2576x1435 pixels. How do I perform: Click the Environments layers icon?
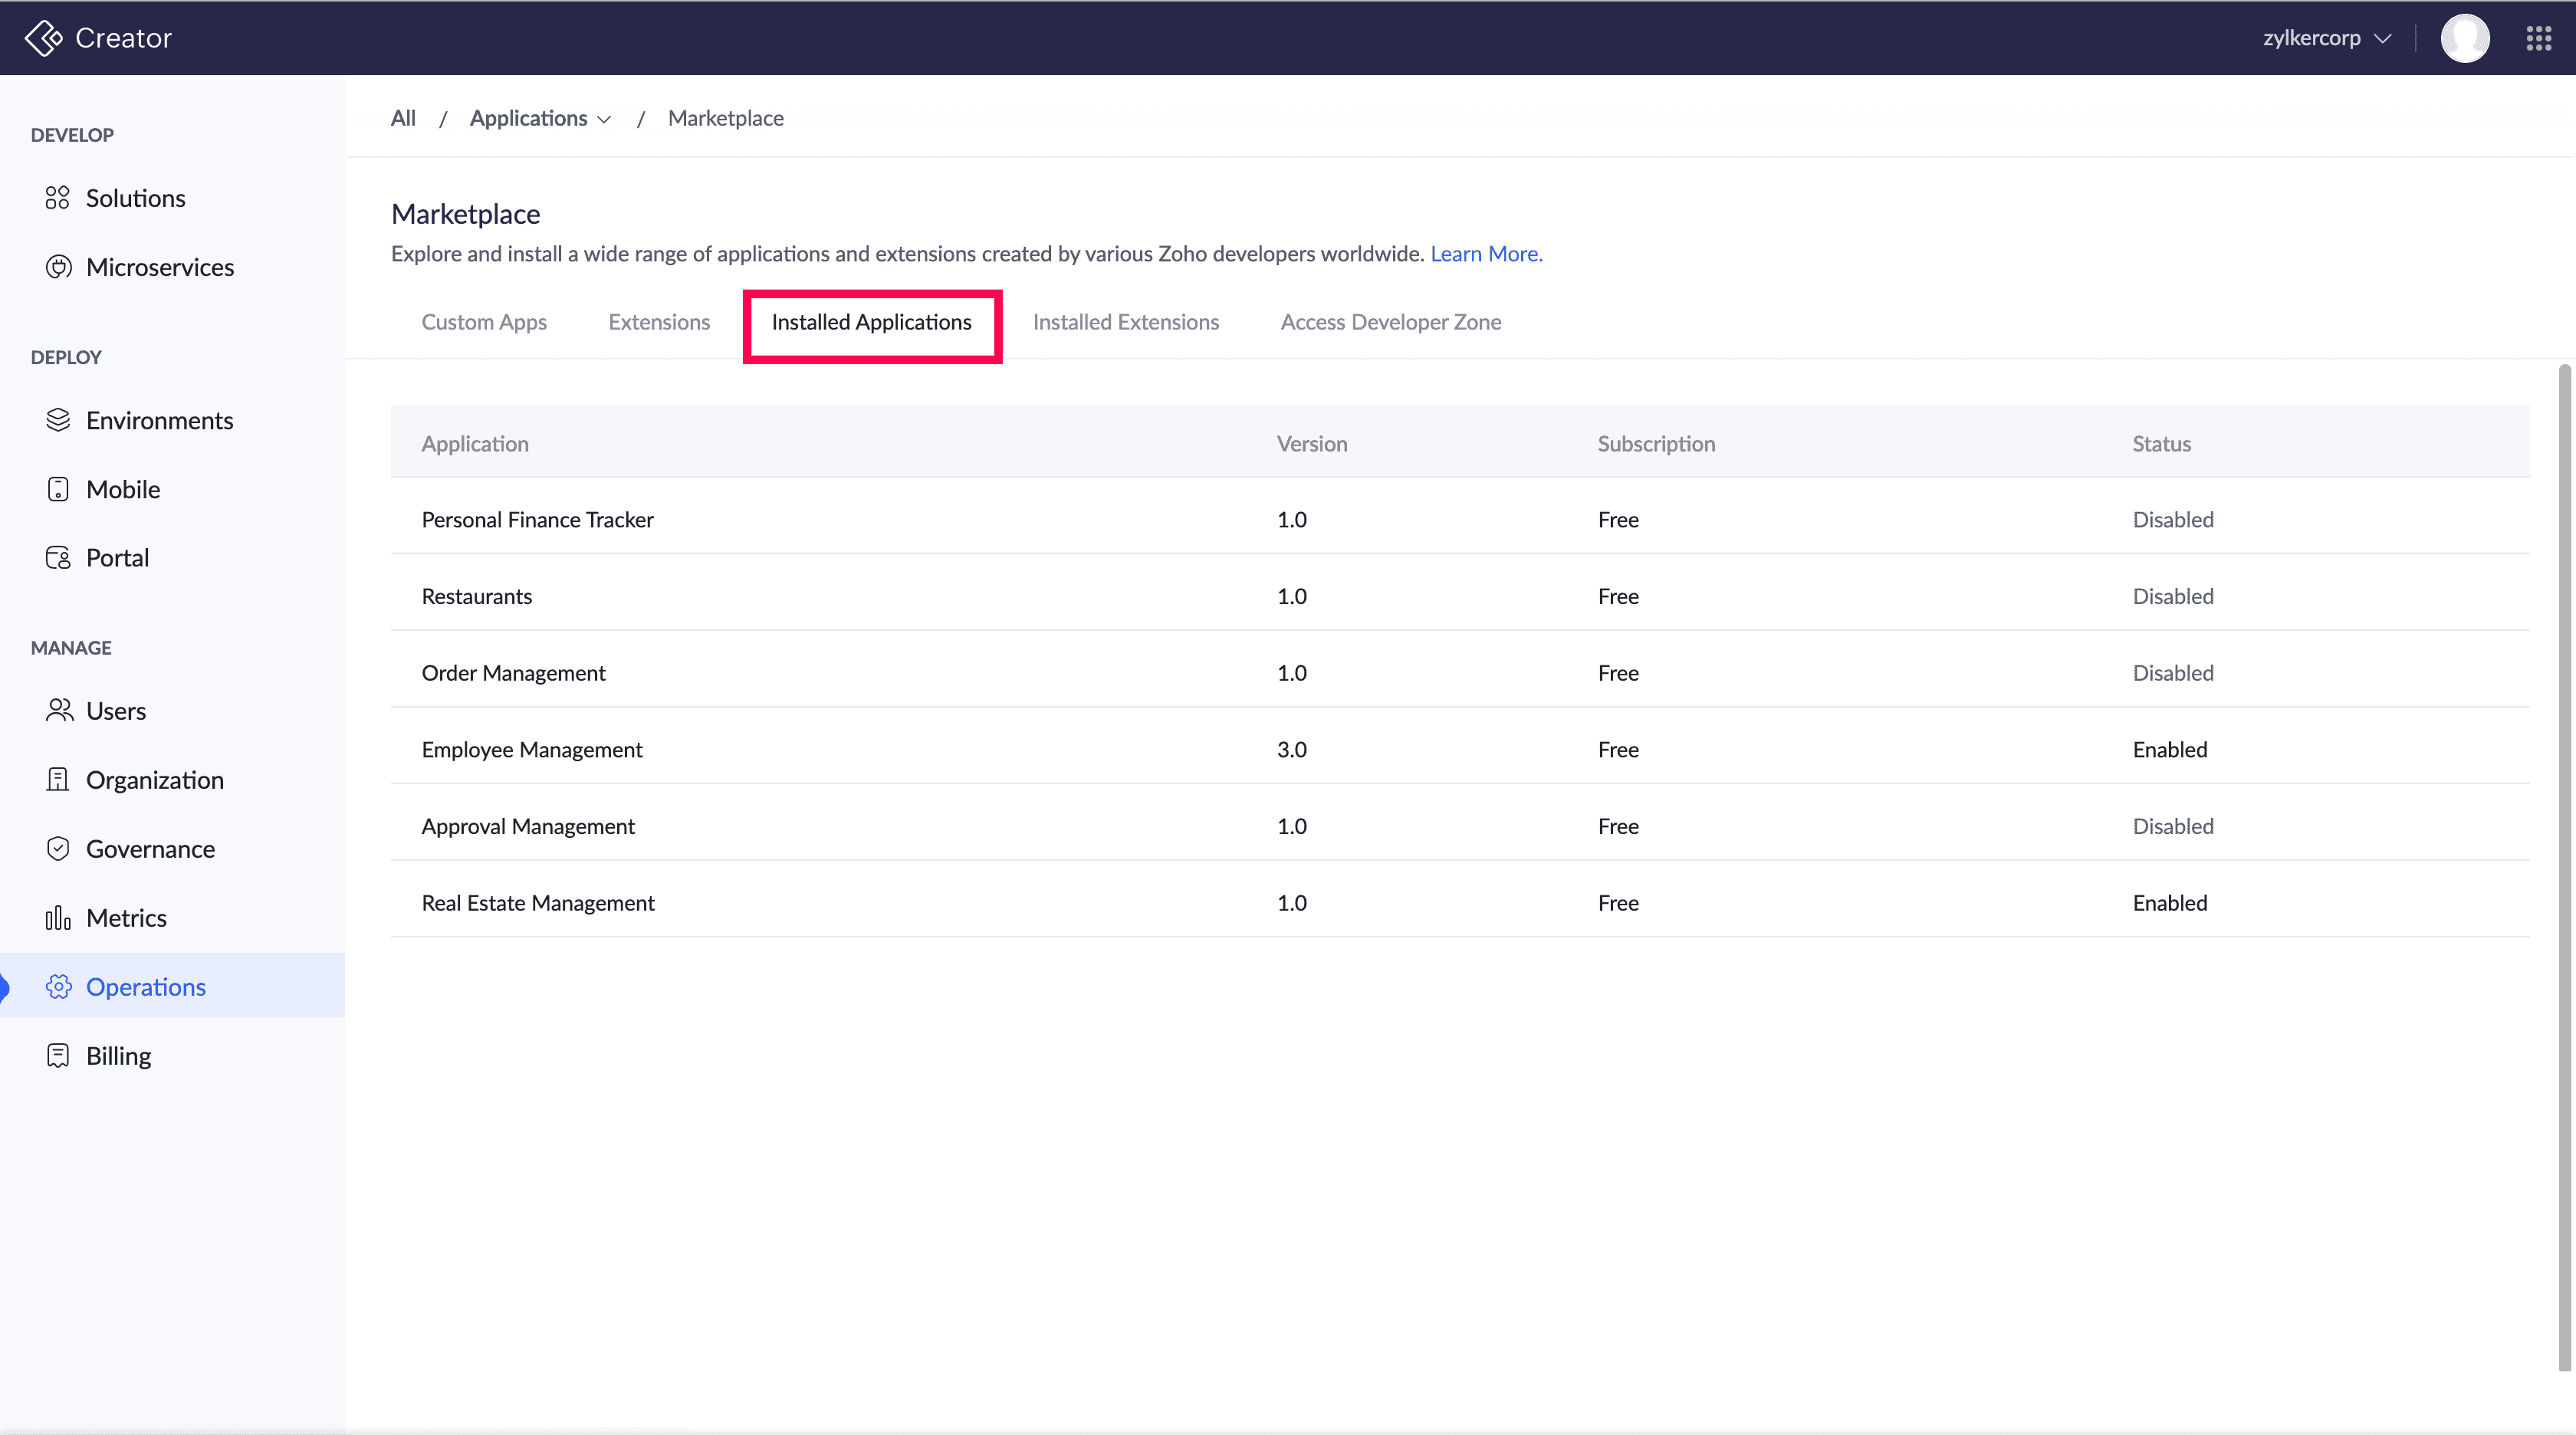58,420
